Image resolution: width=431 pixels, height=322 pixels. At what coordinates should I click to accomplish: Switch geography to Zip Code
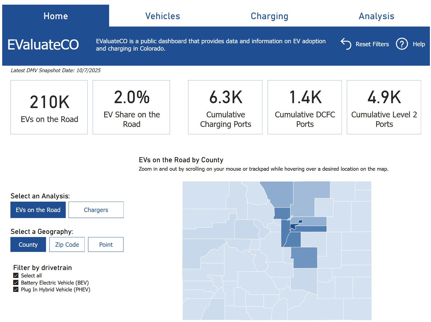pyautogui.click(x=67, y=245)
